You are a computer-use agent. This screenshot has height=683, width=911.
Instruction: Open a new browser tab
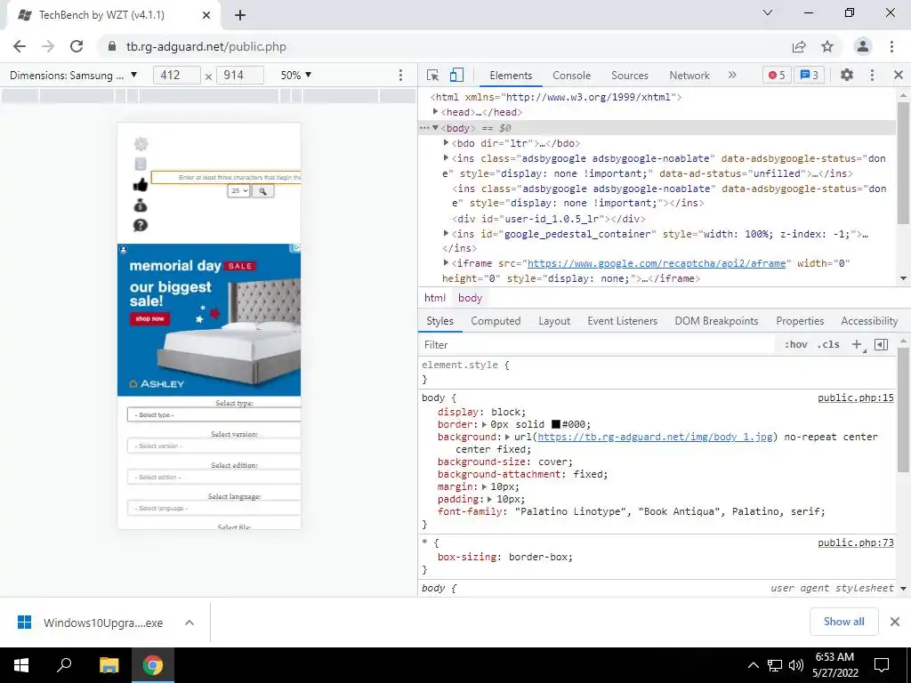pyautogui.click(x=240, y=15)
